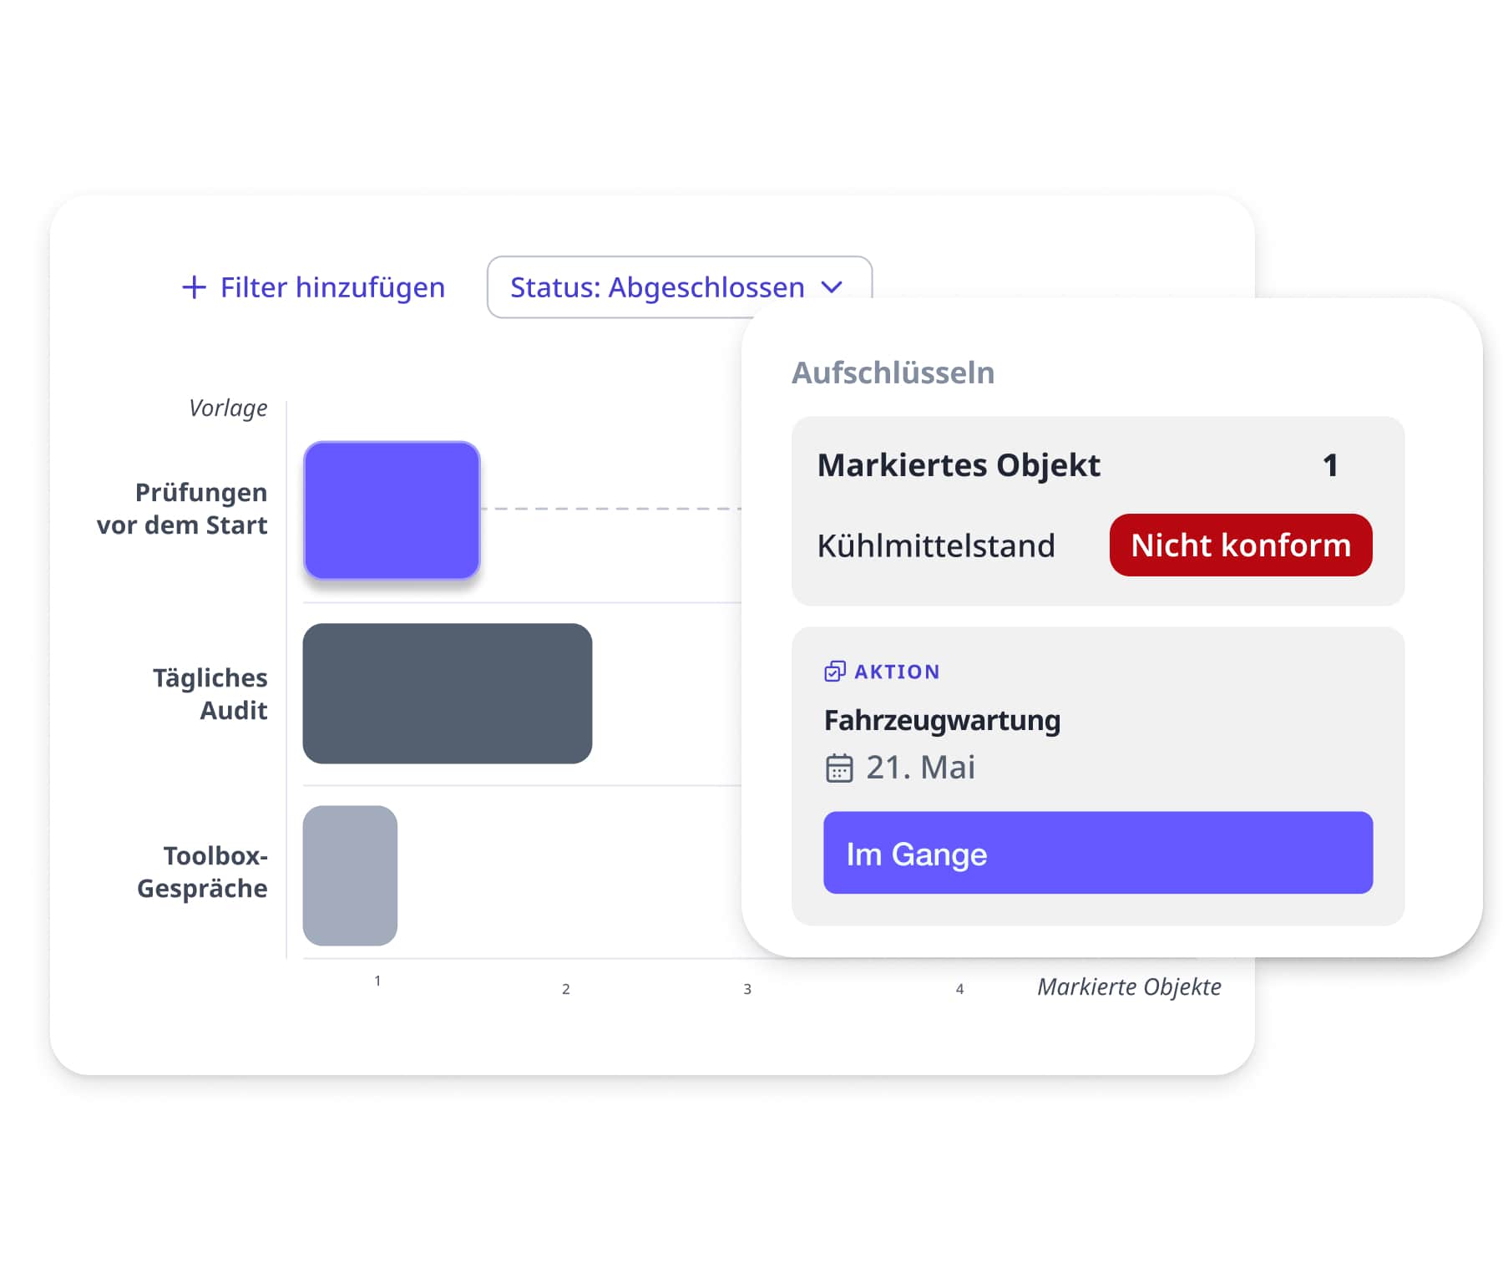This screenshot has width=1503, height=1273.
Task: Click the Toolbox-Gespräche axis label
Action: click(x=203, y=872)
